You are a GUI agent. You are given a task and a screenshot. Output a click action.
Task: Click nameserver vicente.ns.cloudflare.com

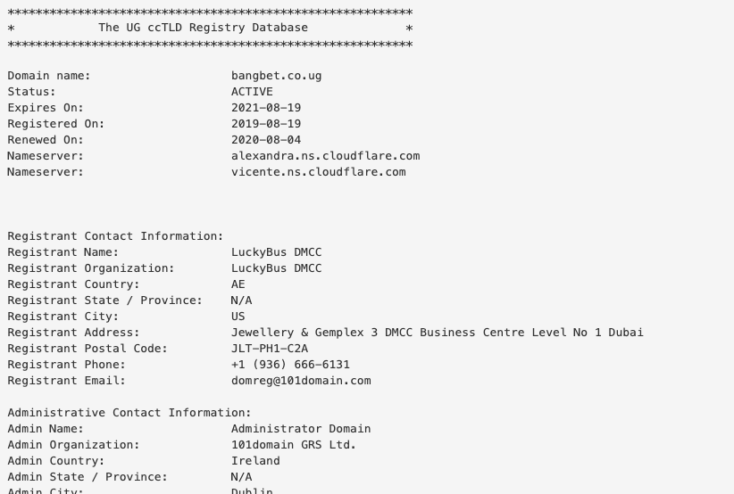[x=318, y=172]
